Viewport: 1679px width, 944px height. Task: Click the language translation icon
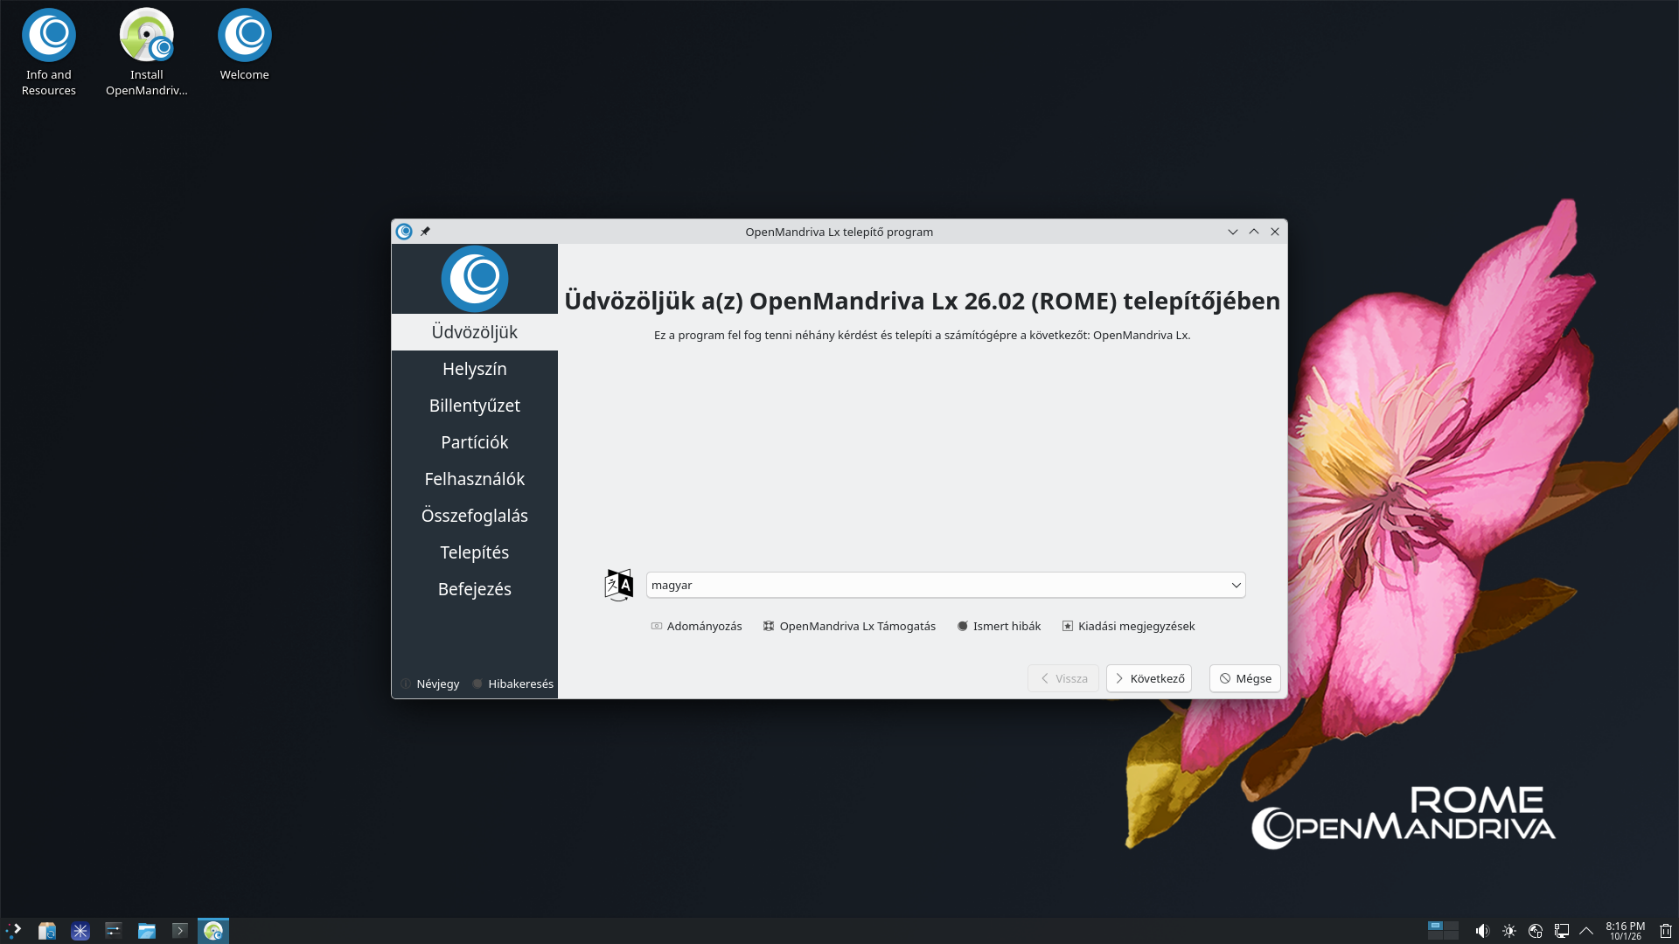[619, 585]
